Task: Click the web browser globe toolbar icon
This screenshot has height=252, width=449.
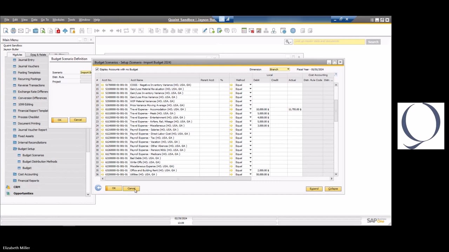Action: click(x=283, y=31)
